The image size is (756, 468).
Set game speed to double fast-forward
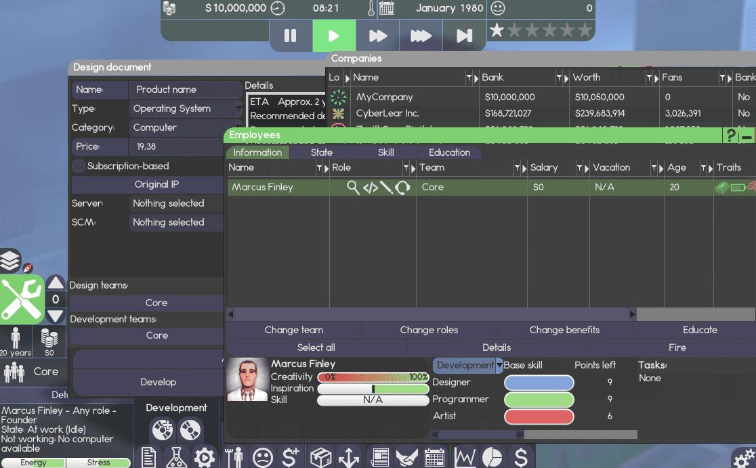point(377,36)
